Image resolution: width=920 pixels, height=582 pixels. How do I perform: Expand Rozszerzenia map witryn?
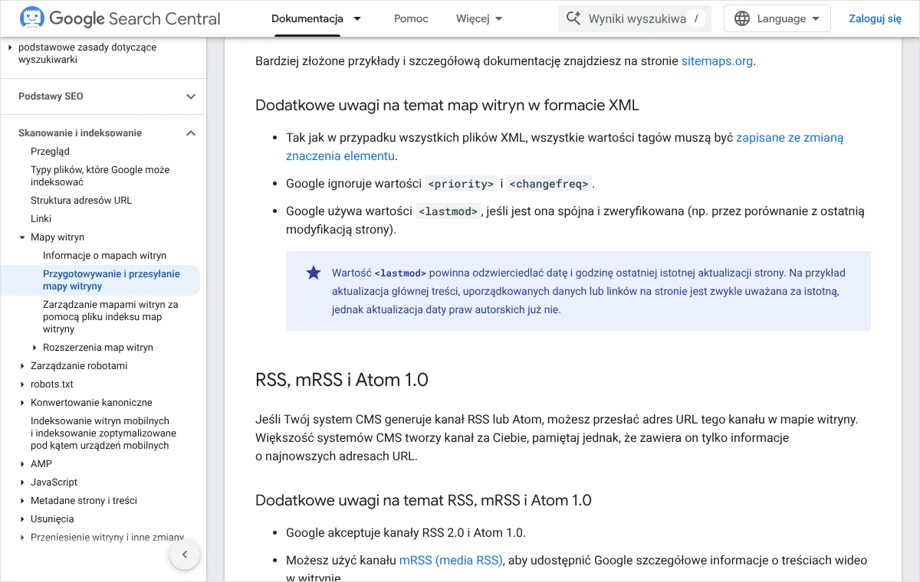(35, 348)
